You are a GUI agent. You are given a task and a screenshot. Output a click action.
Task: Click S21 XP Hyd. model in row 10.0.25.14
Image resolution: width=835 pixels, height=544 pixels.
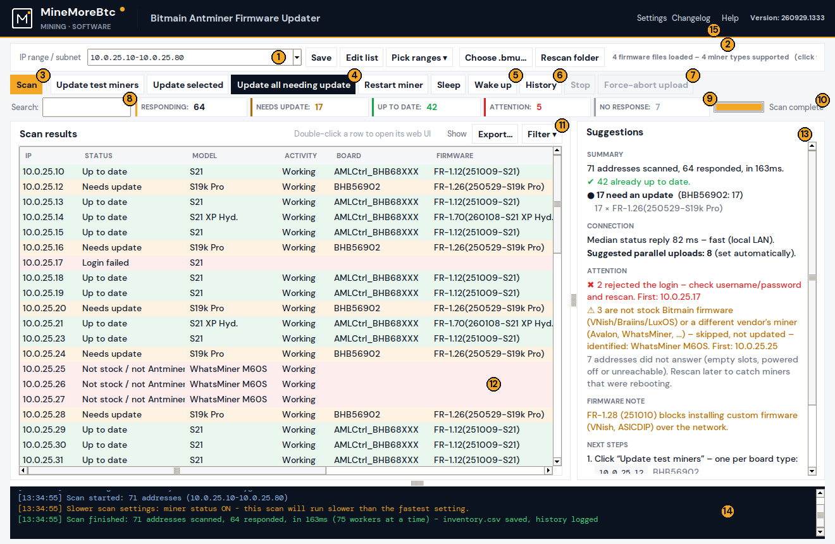tap(214, 217)
